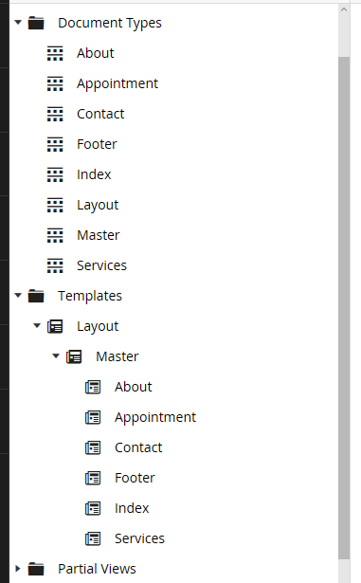Viewport: 361px width, 583px height.
Task: Click the Layout template icon
Action: point(55,326)
